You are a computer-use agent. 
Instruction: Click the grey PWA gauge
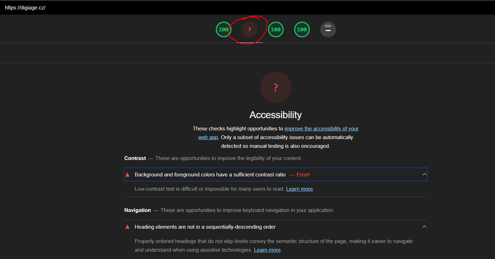pyautogui.click(x=328, y=29)
